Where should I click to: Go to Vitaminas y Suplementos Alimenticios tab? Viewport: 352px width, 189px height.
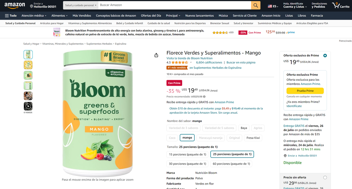point(90,23)
